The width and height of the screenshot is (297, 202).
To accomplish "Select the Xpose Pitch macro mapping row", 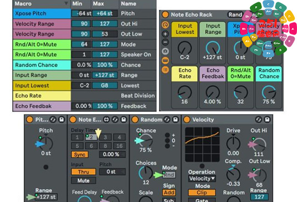I will pyautogui.click(x=84, y=13).
